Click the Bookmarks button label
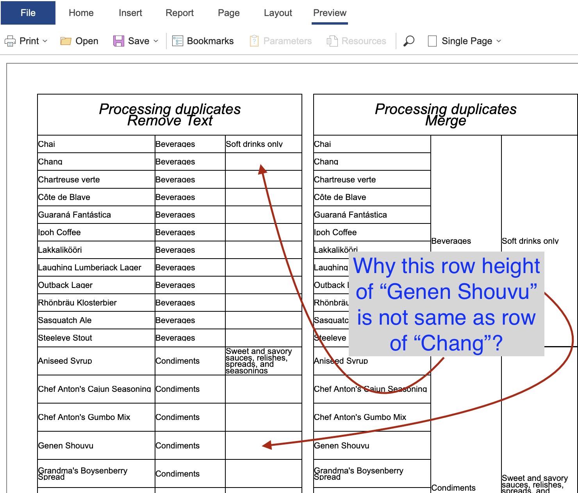 pos(210,41)
